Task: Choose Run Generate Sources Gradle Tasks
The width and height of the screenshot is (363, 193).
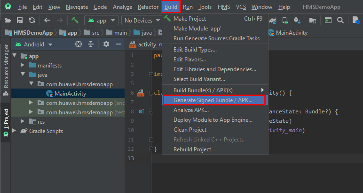Action: [215, 38]
